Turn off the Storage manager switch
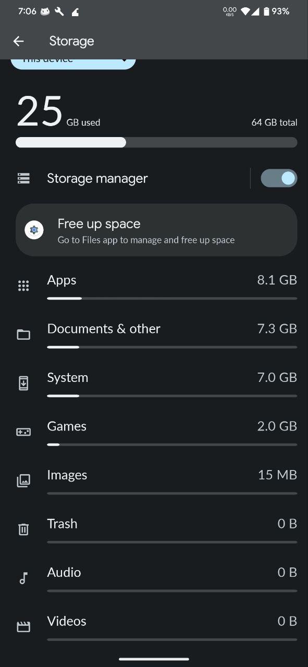This screenshot has height=667, width=308. (279, 178)
